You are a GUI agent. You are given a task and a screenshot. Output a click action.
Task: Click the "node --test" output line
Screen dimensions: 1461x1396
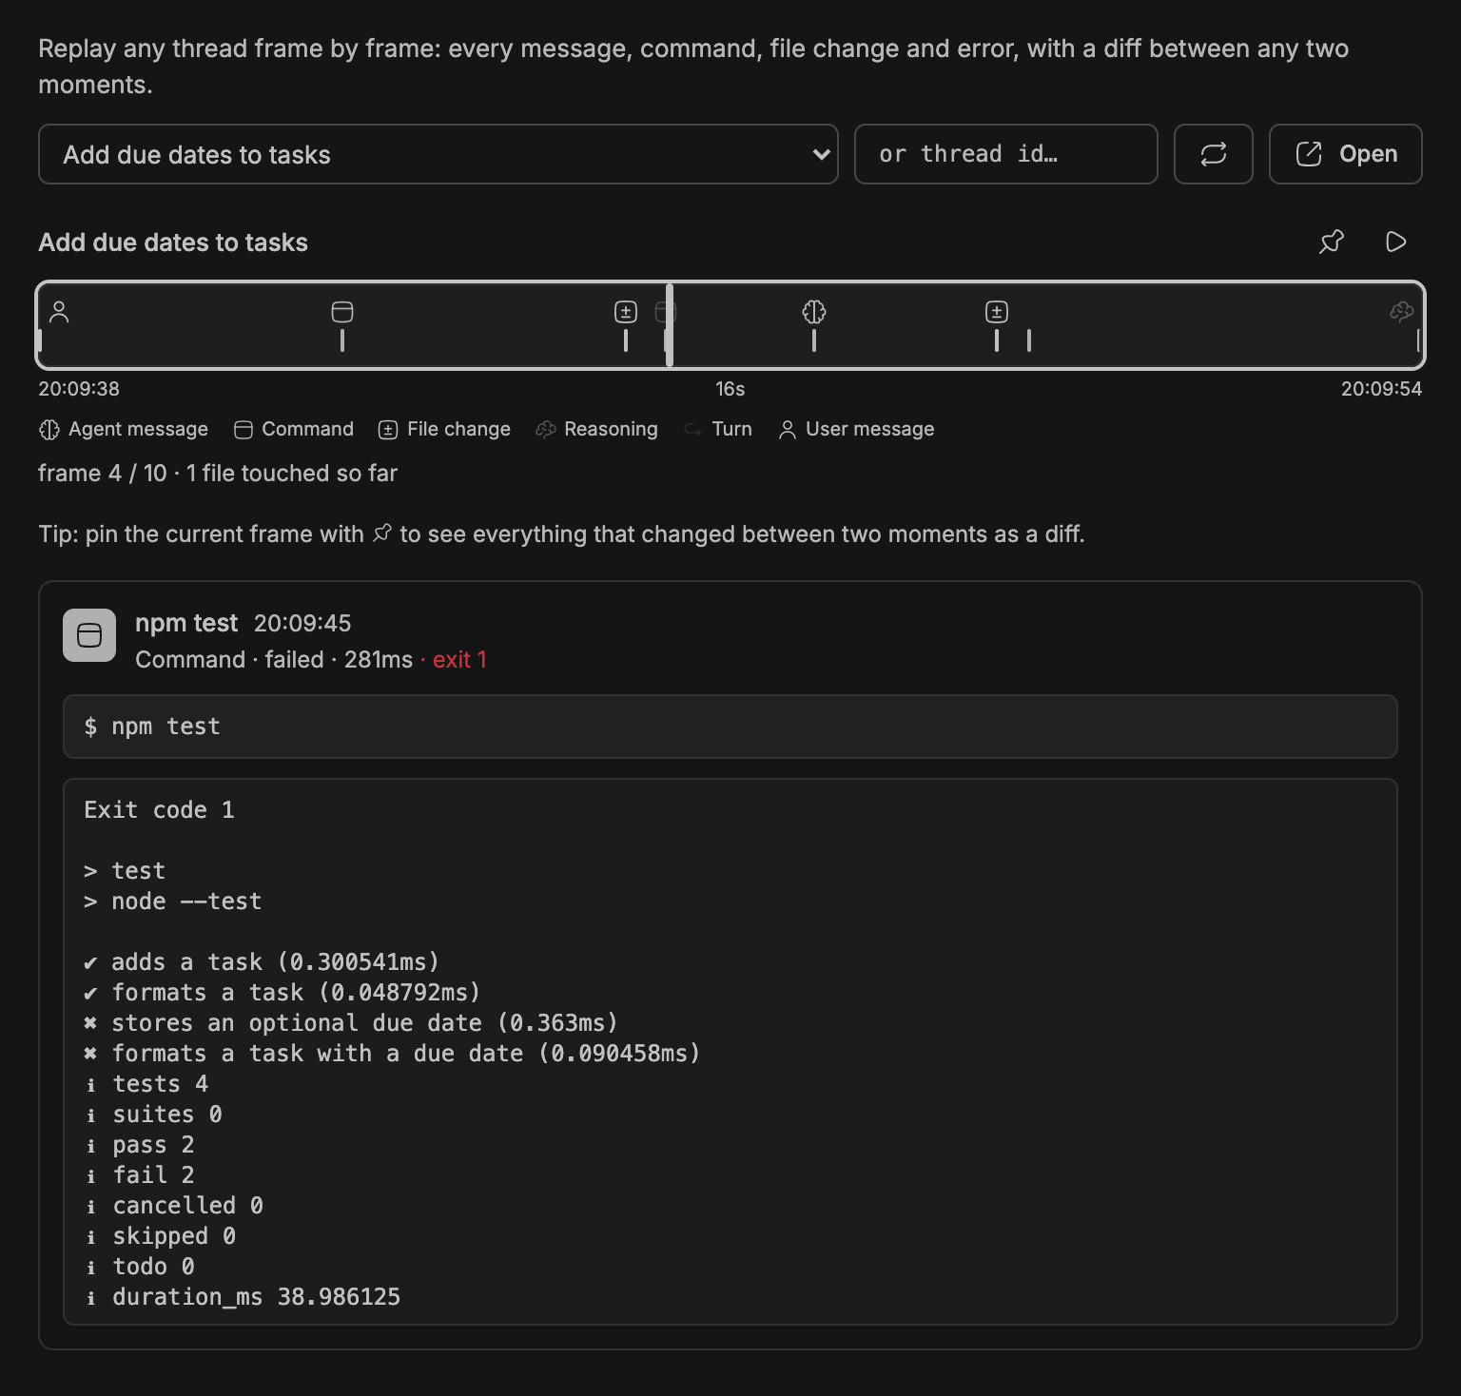click(173, 902)
